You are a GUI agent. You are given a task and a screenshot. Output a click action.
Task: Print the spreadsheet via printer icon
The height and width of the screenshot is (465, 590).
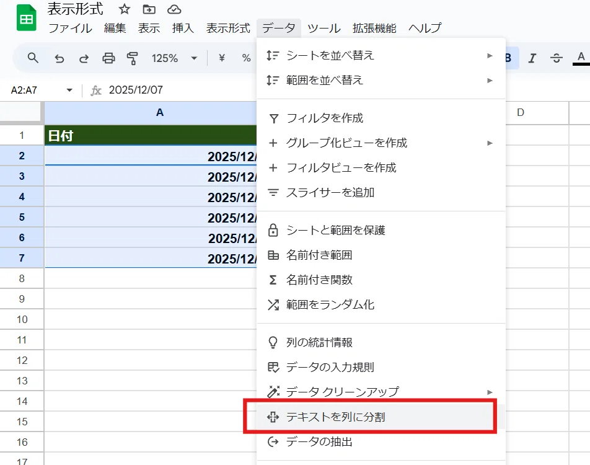coord(108,58)
